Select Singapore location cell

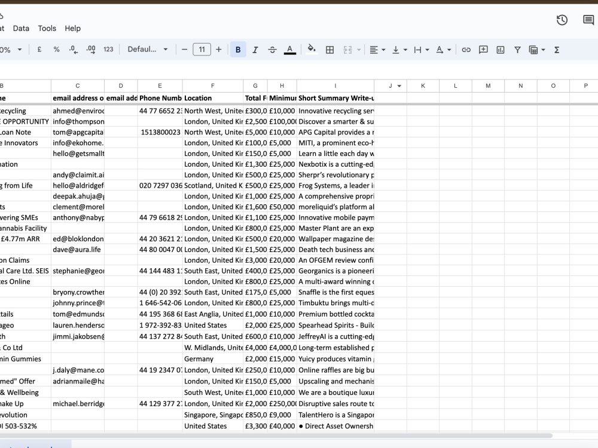pyautogui.click(x=213, y=415)
